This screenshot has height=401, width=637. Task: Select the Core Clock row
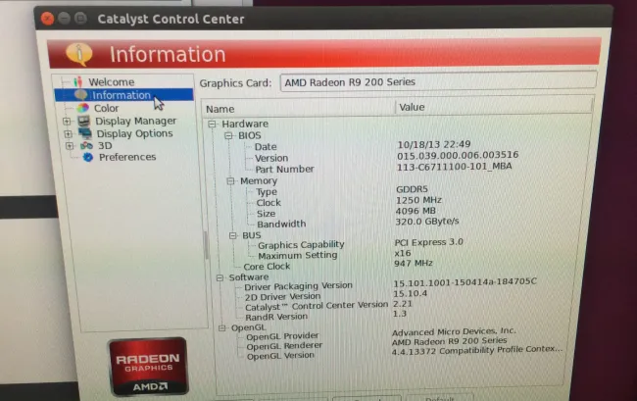point(267,267)
